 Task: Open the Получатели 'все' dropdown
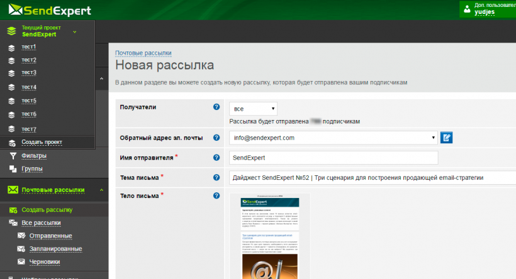(253, 109)
